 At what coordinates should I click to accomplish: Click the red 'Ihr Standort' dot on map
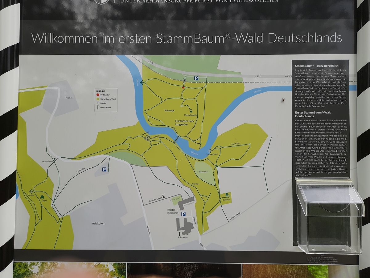pos(183,88)
